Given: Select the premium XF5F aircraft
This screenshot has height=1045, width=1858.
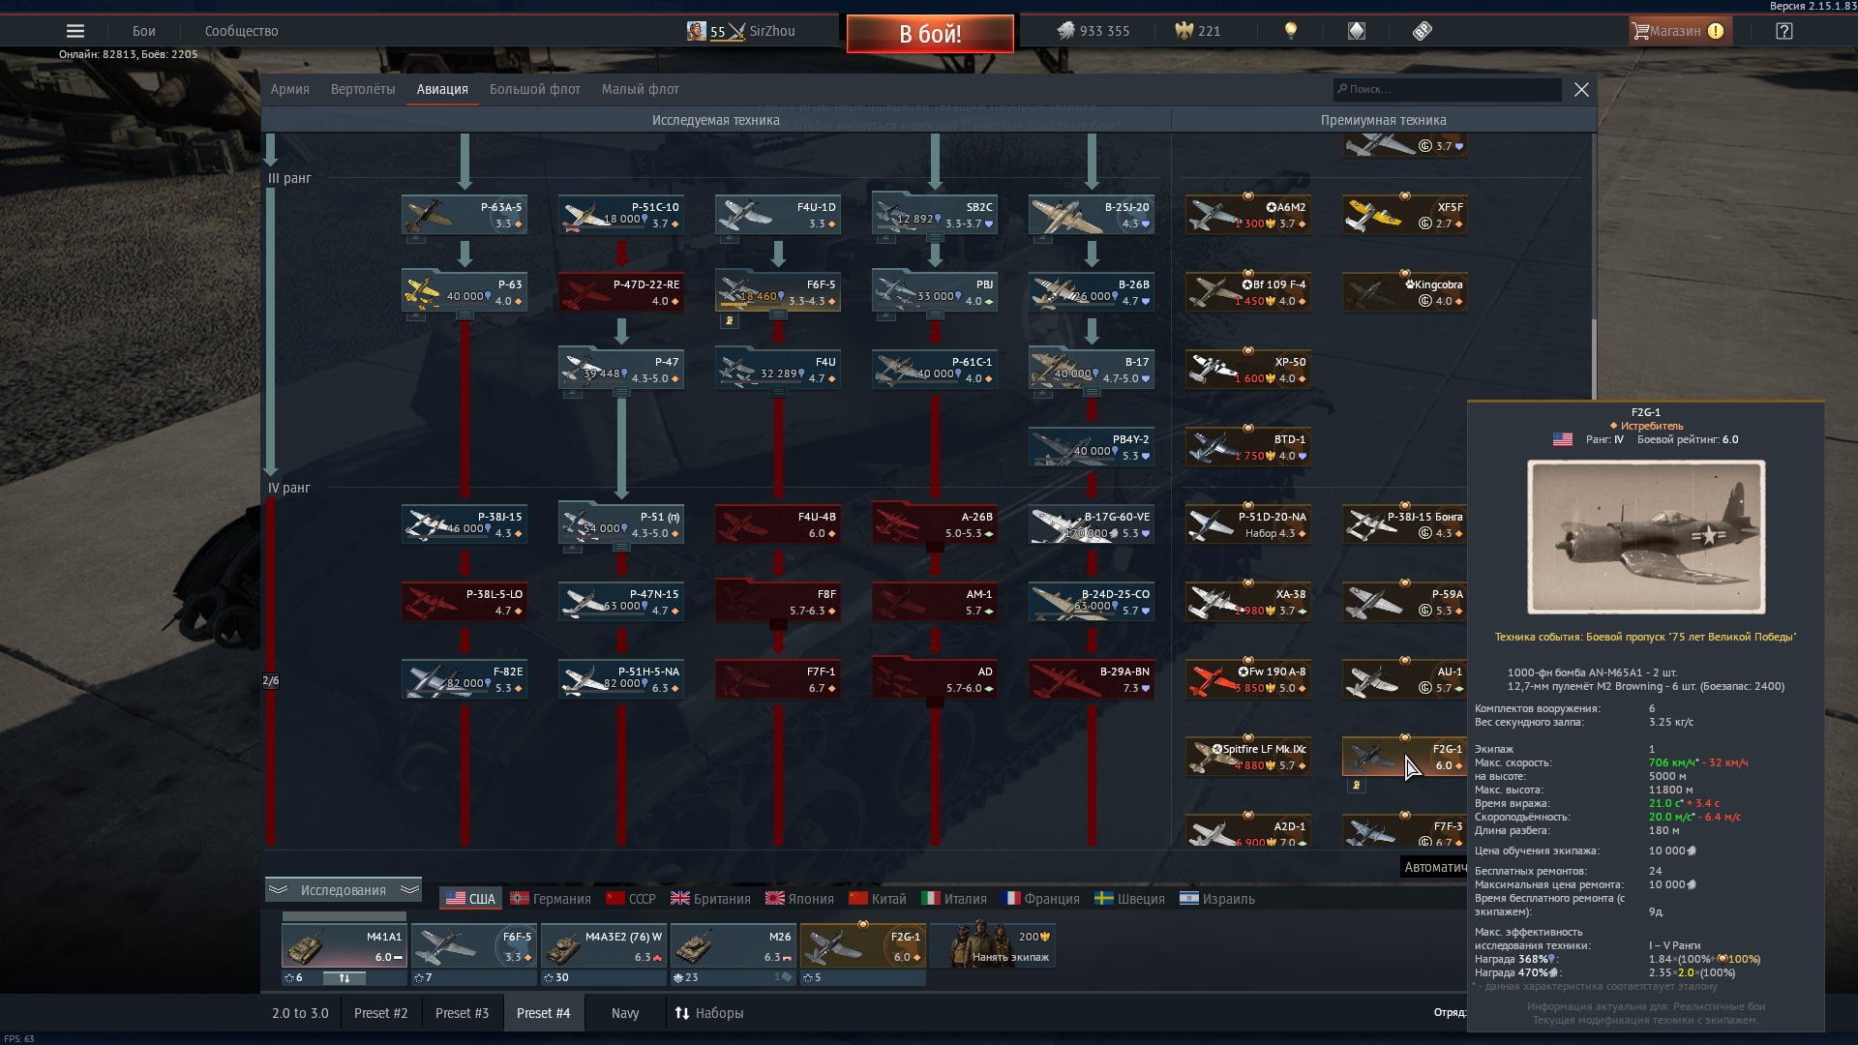Looking at the screenshot, I should click(1405, 215).
